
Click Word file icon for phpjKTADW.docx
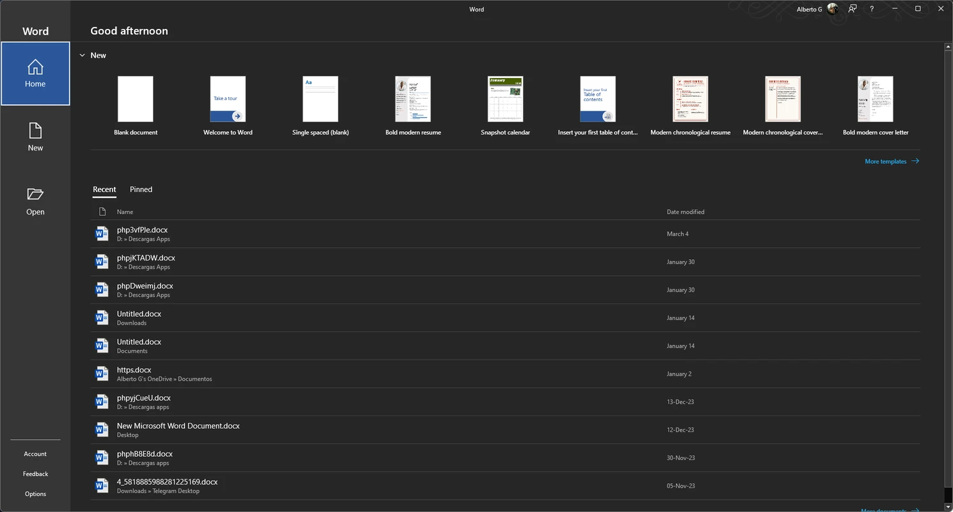coord(101,262)
